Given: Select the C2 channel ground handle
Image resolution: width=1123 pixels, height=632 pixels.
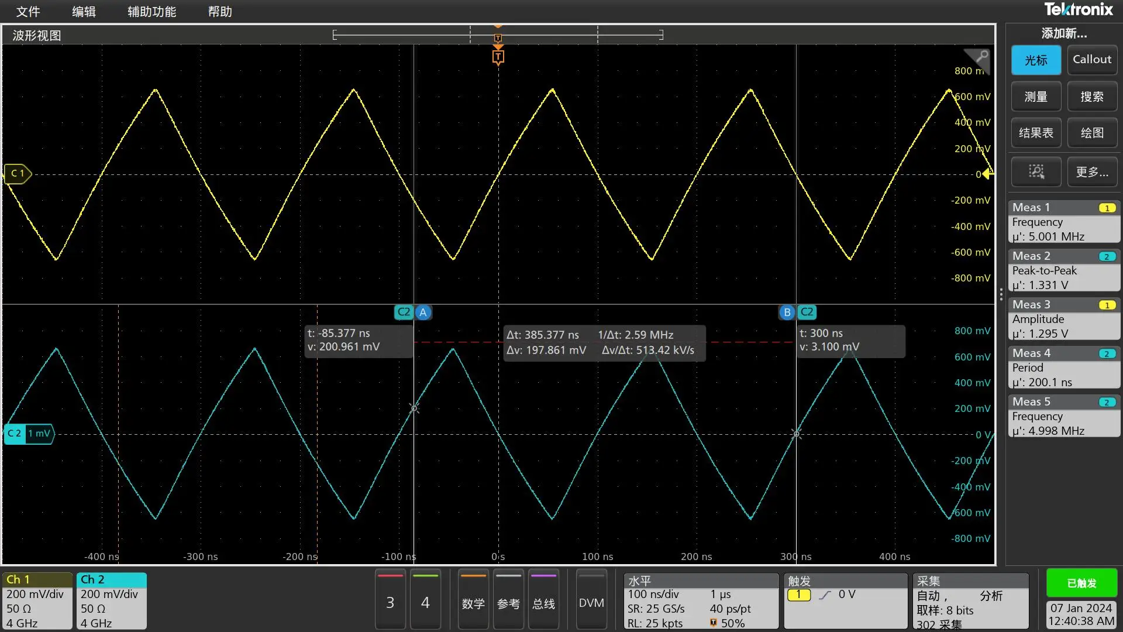Looking at the screenshot, I should 28,434.
